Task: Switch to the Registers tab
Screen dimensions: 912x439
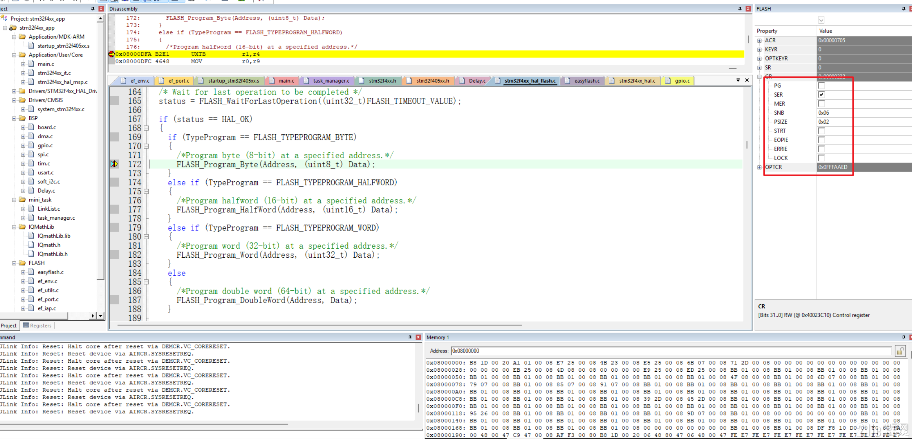Action: (x=37, y=325)
